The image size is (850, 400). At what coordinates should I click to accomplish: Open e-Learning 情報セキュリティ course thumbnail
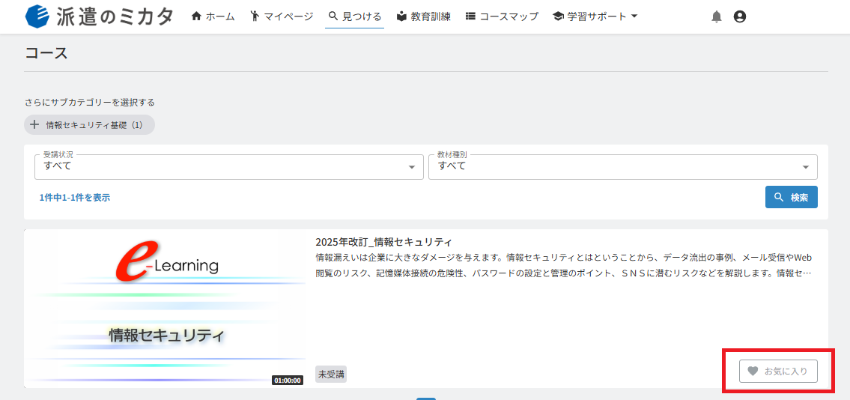(x=165, y=308)
